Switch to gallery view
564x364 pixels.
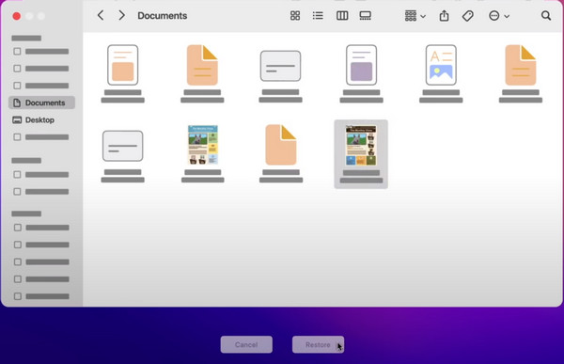(x=365, y=15)
